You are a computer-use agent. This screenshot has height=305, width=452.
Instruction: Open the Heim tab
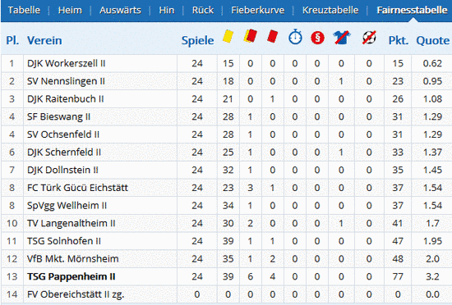coord(70,11)
